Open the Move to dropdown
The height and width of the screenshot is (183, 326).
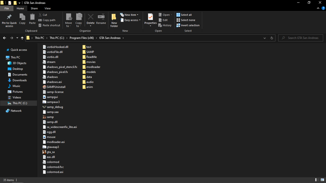(x=69, y=24)
